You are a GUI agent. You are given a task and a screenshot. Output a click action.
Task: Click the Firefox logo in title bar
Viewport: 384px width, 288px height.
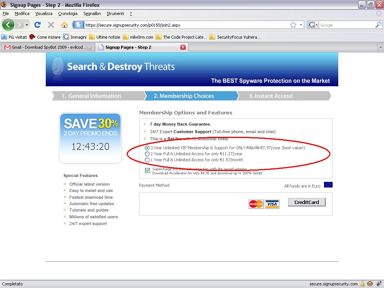pyautogui.click(x=4, y=4)
